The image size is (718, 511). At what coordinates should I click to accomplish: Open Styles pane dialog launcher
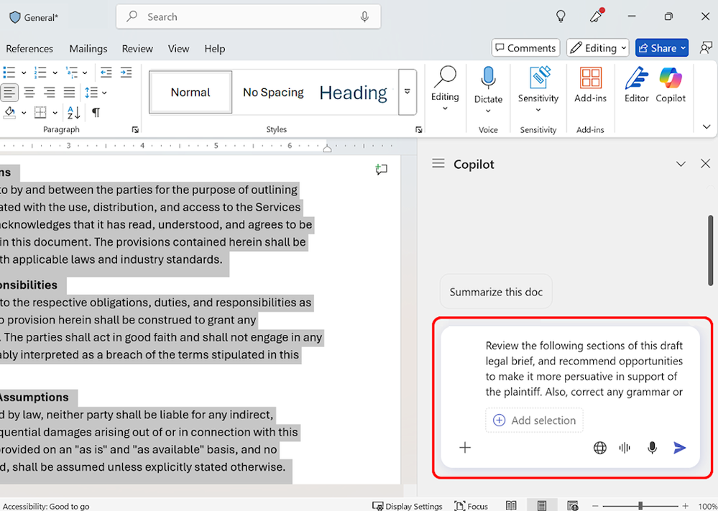[418, 130]
